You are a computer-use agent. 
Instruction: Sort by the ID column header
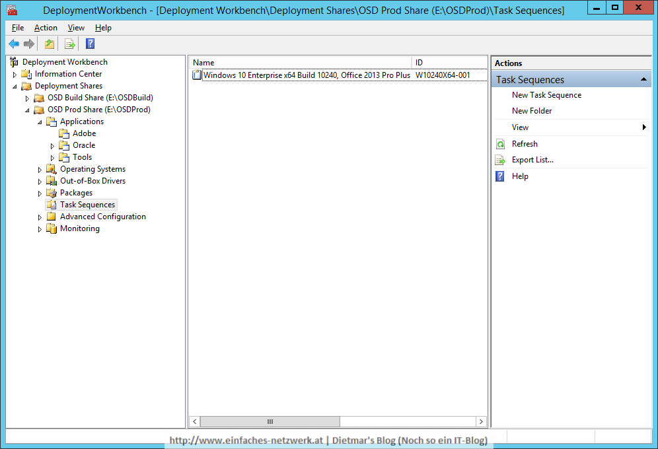[x=449, y=63]
